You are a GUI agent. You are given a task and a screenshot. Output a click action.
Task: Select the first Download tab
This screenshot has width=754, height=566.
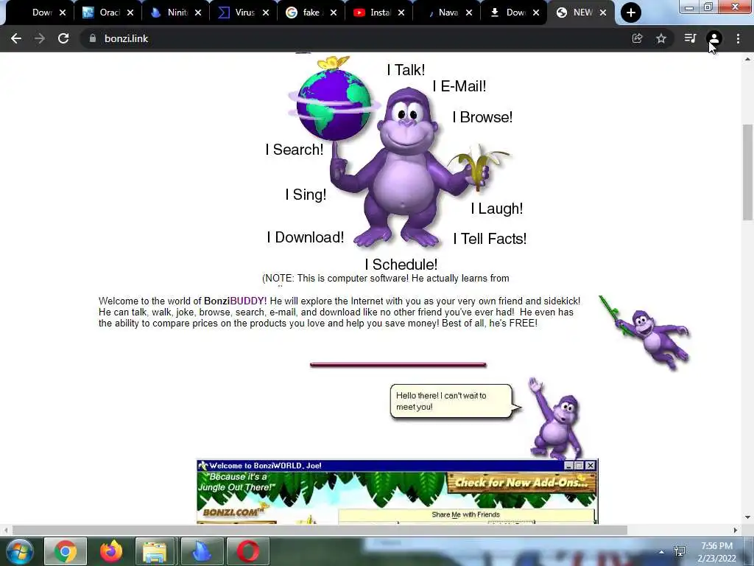pyautogui.click(x=40, y=13)
